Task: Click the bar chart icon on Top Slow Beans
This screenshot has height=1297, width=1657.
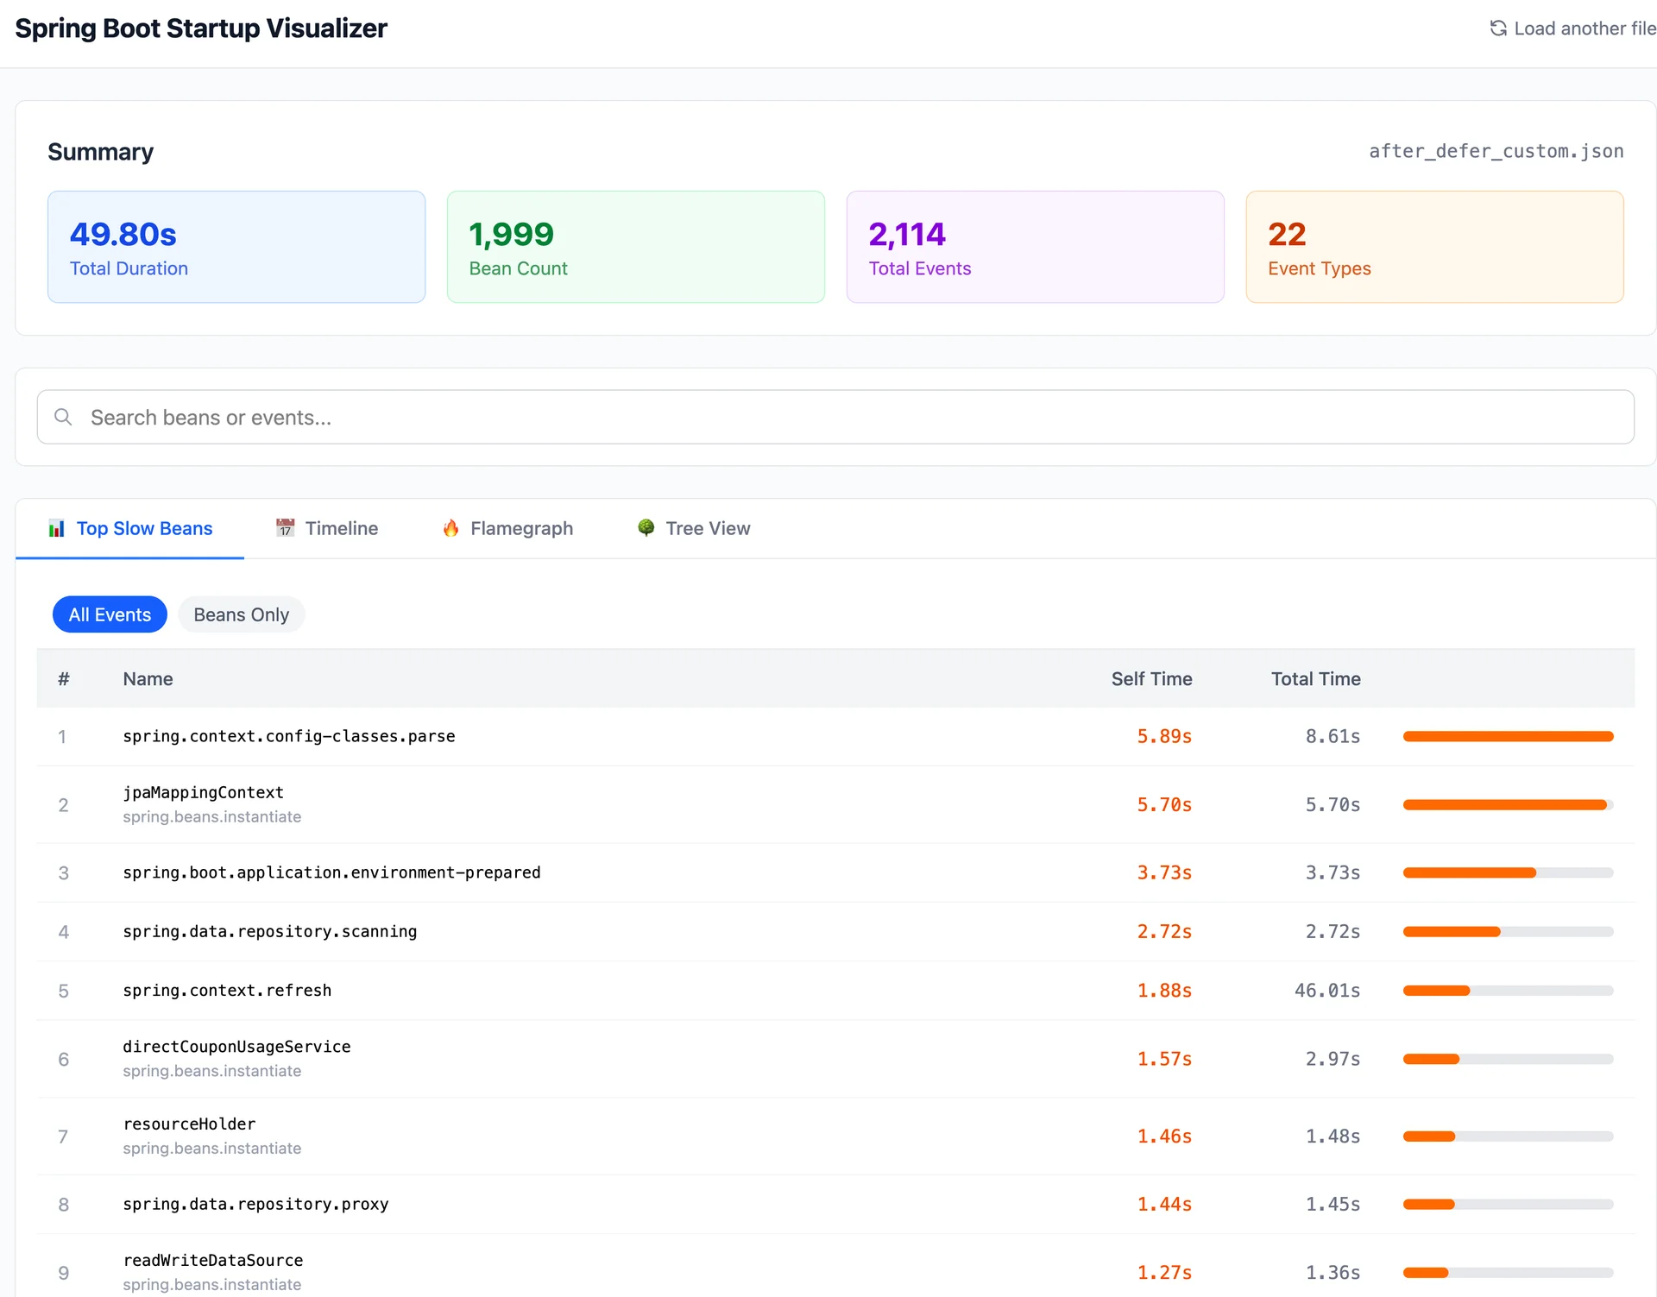Action: (x=57, y=529)
